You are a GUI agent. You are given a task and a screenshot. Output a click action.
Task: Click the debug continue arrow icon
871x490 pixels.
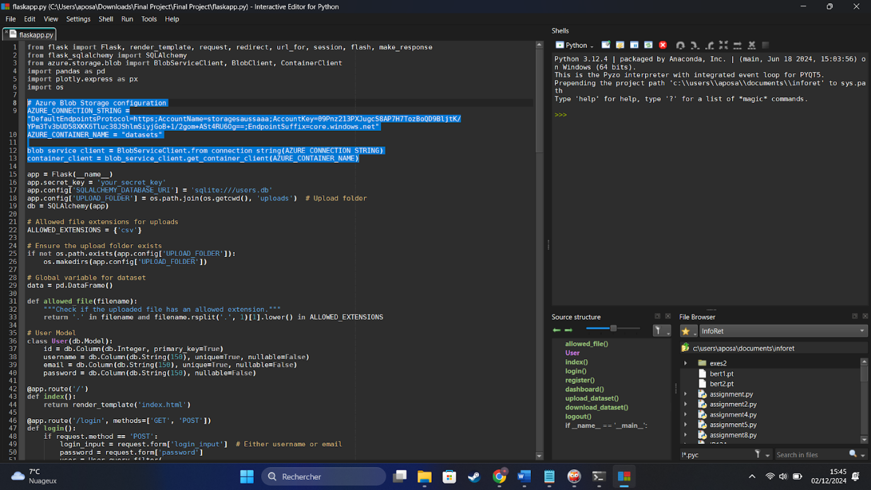tap(737, 45)
